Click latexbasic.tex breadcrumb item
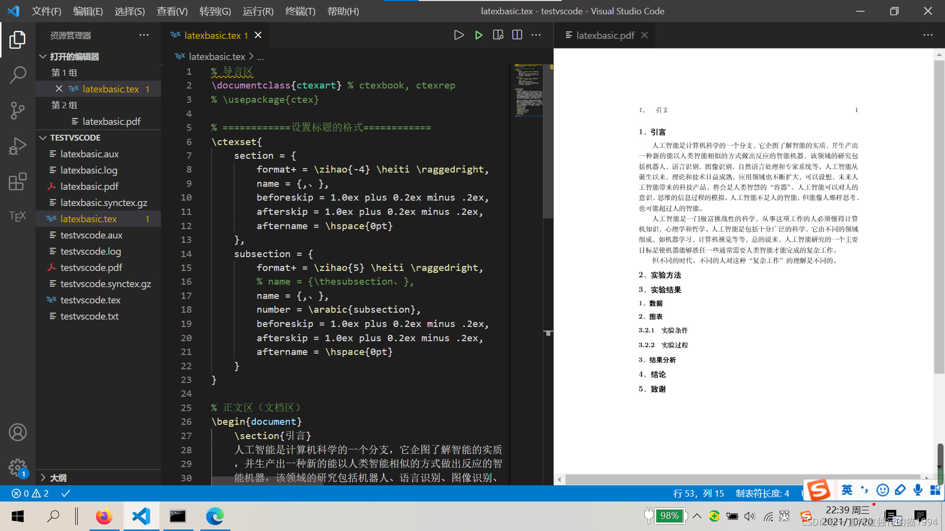The height and width of the screenshot is (531, 945). point(217,57)
